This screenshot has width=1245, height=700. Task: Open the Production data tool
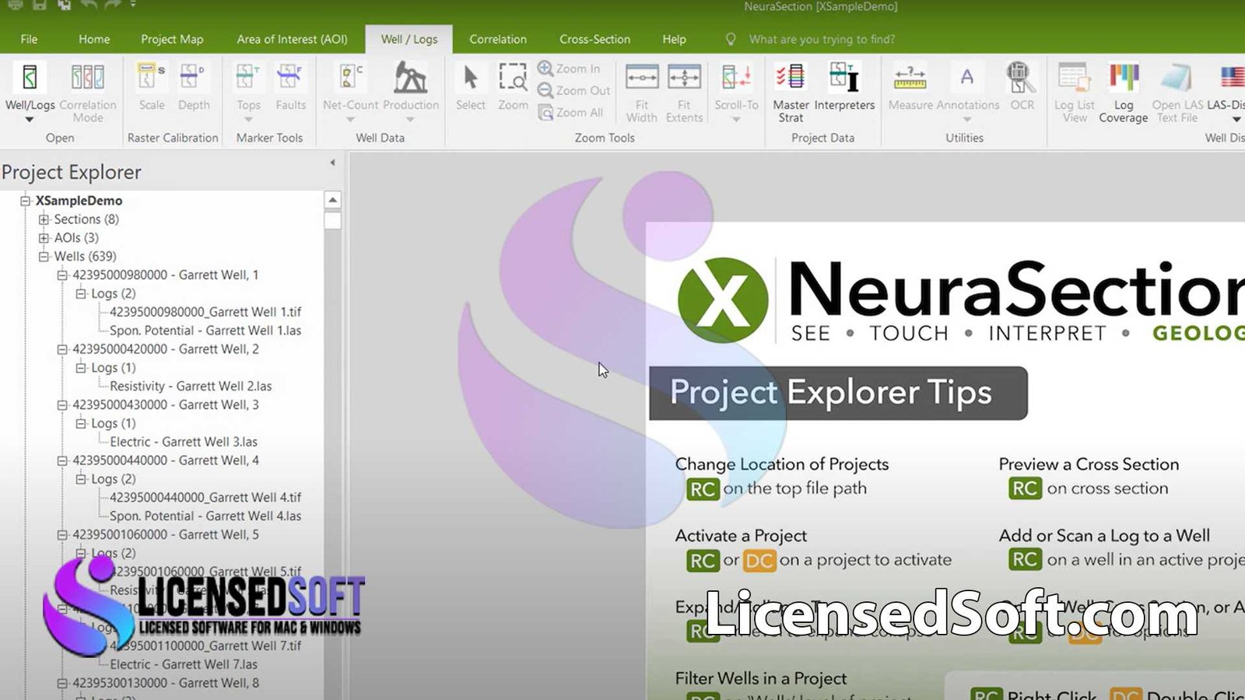click(410, 87)
